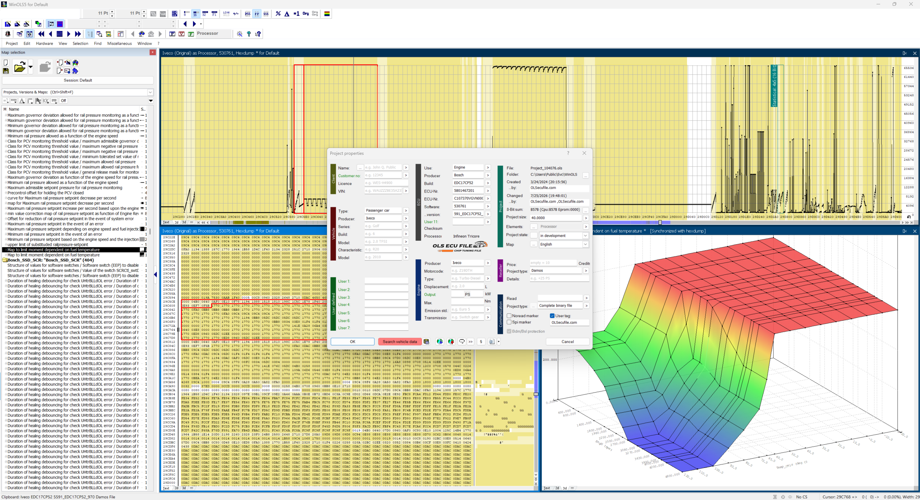Click the fast-forward double arrow icon
The width and height of the screenshot is (920, 500).
tap(78, 34)
